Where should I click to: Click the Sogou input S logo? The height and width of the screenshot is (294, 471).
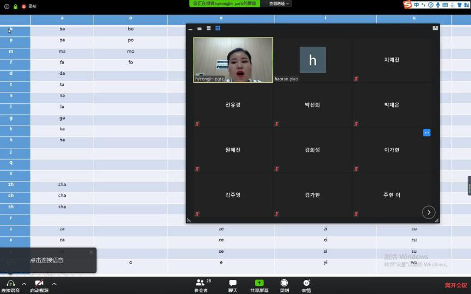click(x=407, y=4)
